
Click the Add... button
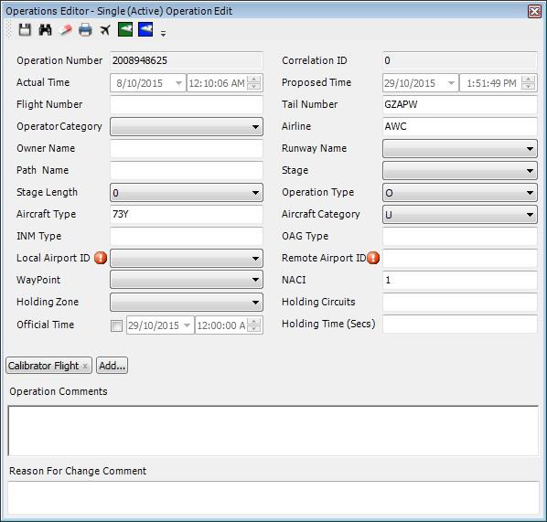point(112,366)
